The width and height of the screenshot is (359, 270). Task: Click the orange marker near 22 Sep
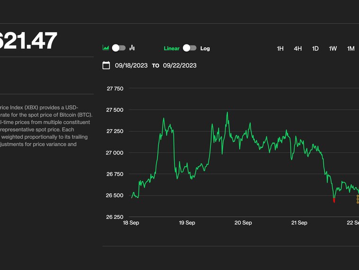click(x=358, y=199)
